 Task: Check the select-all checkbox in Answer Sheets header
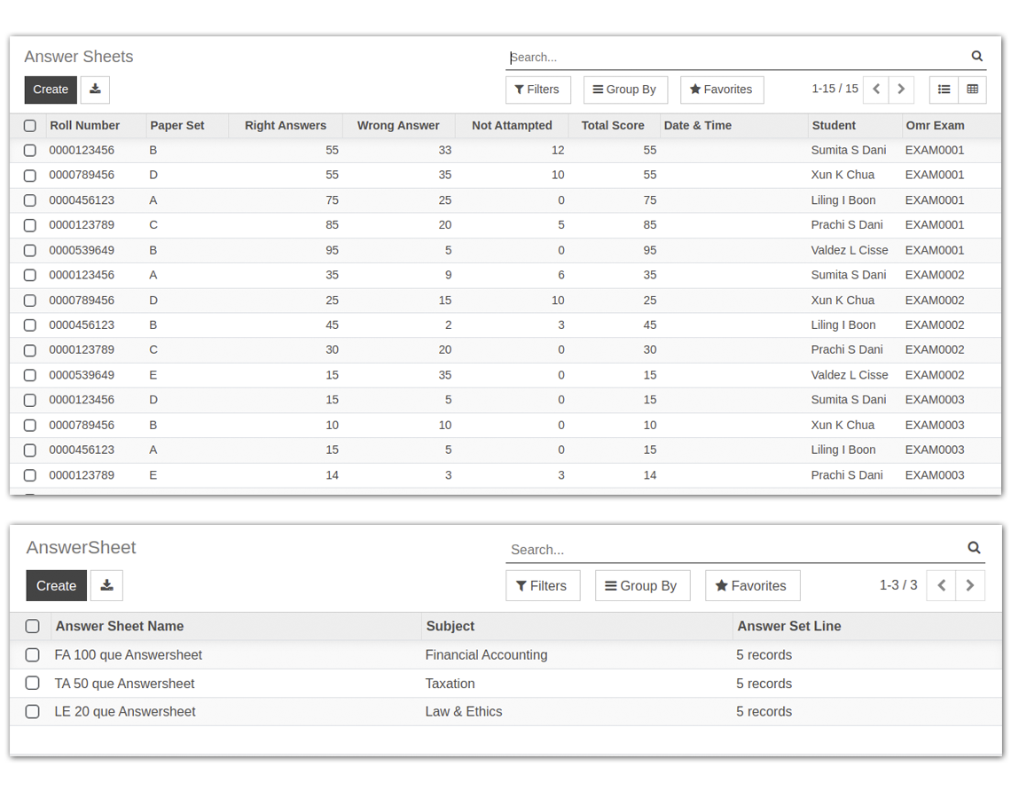(29, 125)
